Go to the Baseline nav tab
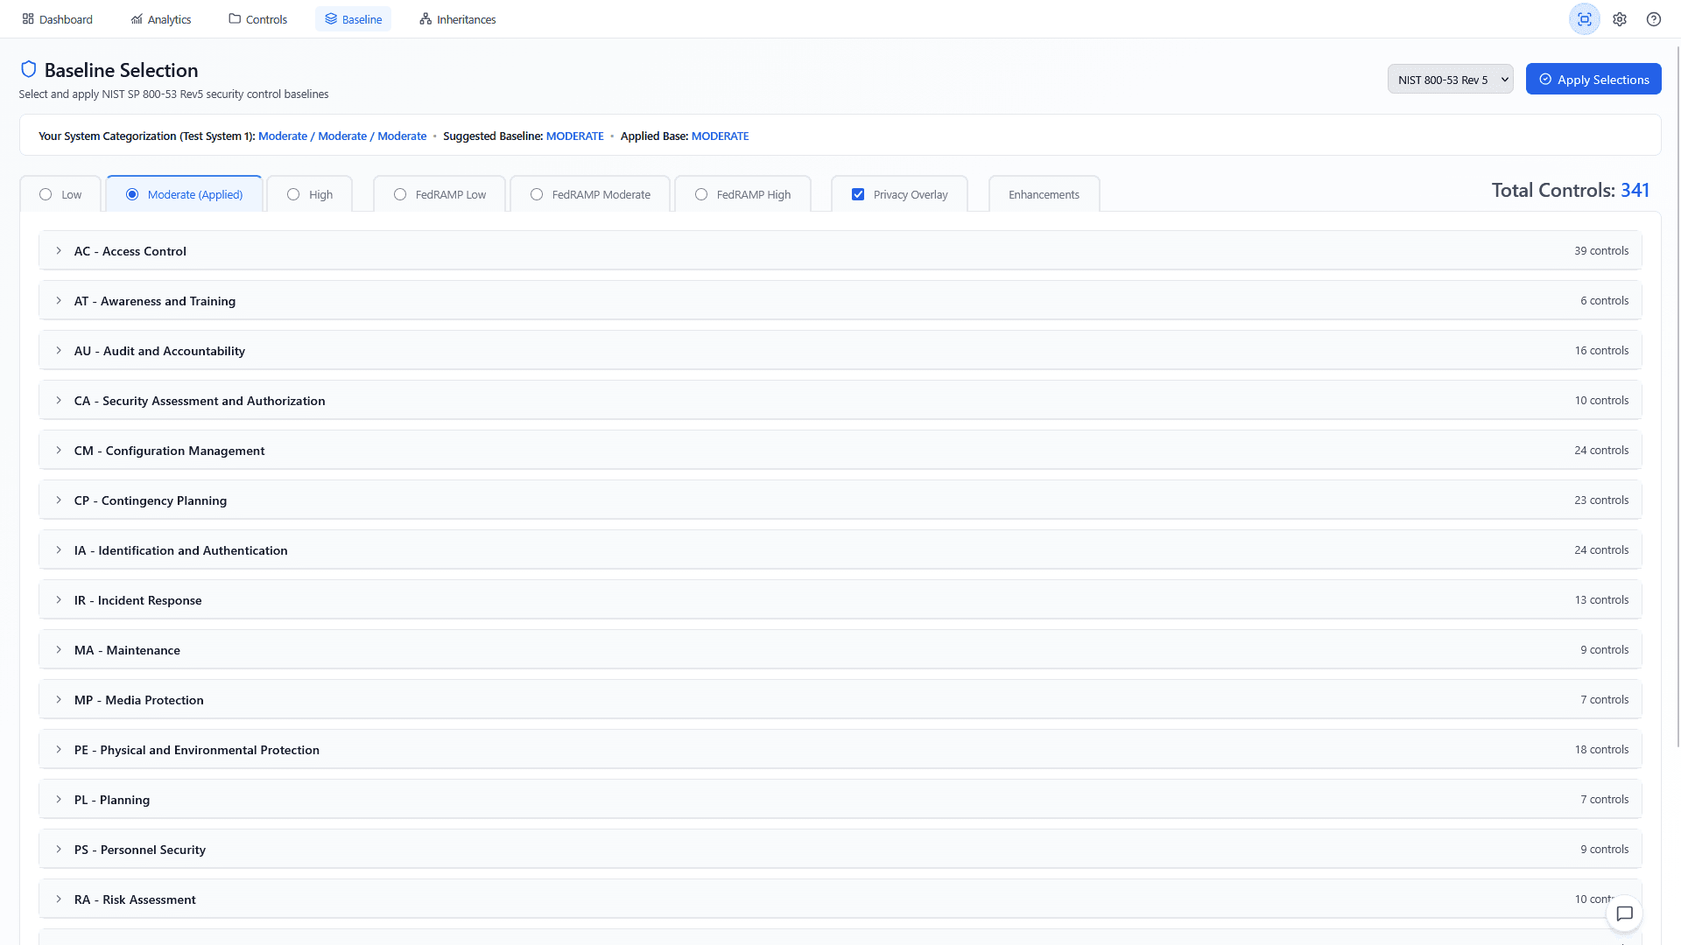The height and width of the screenshot is (945, 1681). 354,19
